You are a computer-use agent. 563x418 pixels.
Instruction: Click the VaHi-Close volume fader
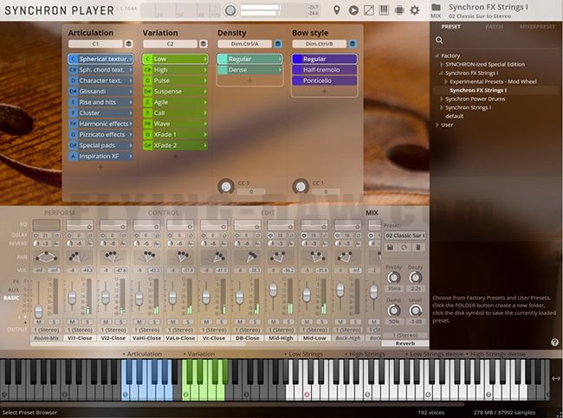[139, 298]
